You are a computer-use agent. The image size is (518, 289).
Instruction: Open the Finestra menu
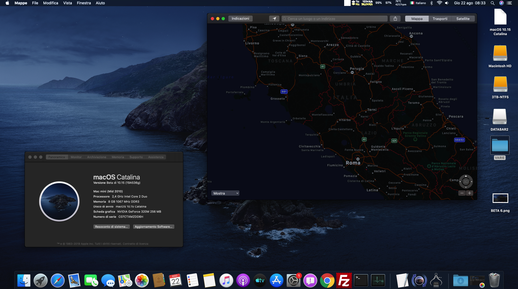(x=84, y=3)
